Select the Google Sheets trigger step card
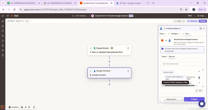This screenshot has height=110, width=208. coord(109,50)
